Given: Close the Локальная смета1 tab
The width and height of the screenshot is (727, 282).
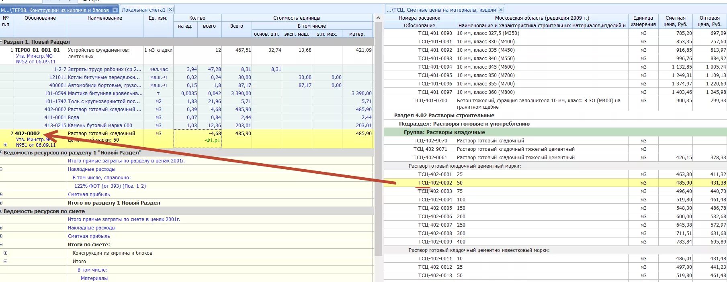Looking at the screenshot, I should click(x=170, y=10).
